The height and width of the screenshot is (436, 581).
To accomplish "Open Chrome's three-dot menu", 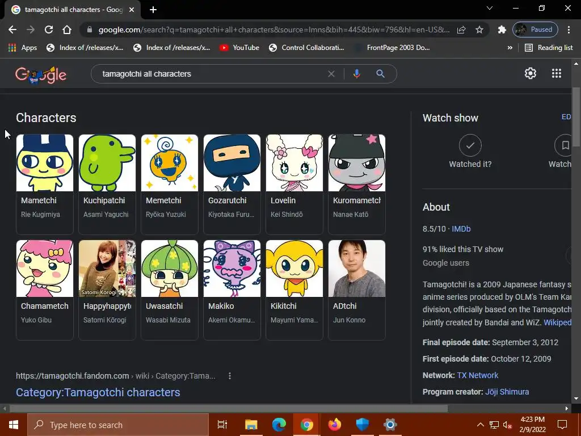I will (569, 30).
